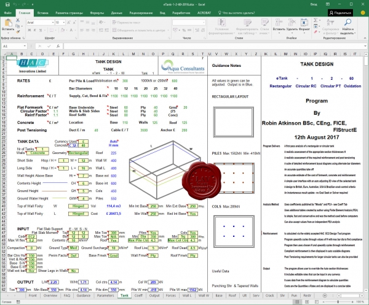The image size is (369, 305).
Task: Open the number format dropdown
Action: pos(204,23)
